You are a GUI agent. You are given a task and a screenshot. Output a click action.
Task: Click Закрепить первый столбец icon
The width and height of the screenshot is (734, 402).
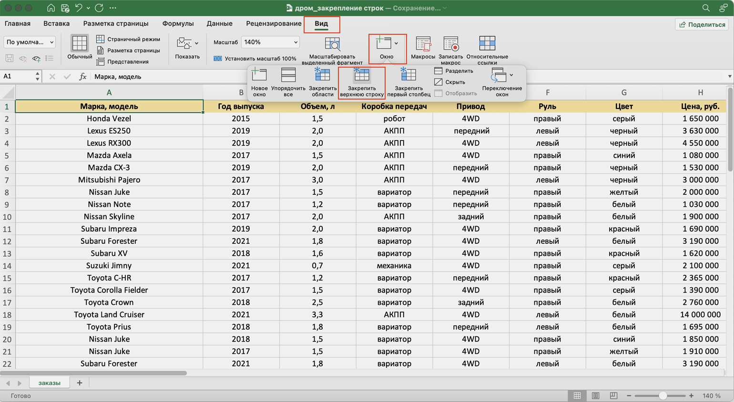408,76
